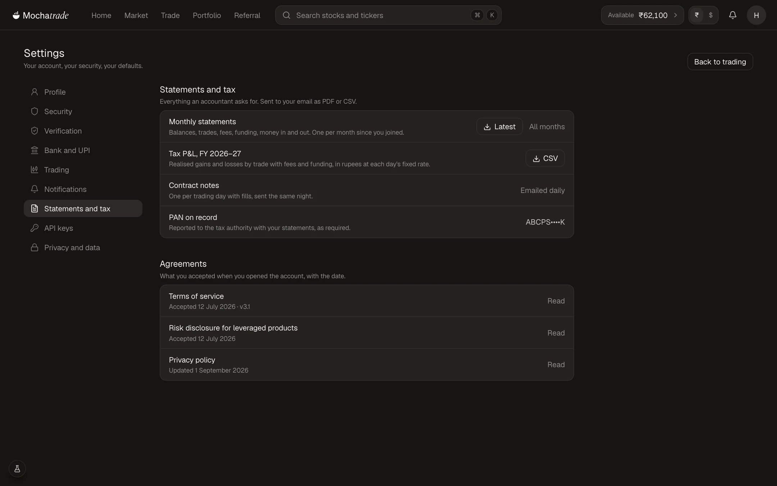Screen dimensions: 777x486
Task: Click the Contract notes row title
Action: pyautogui.click(x=194, y=185)
